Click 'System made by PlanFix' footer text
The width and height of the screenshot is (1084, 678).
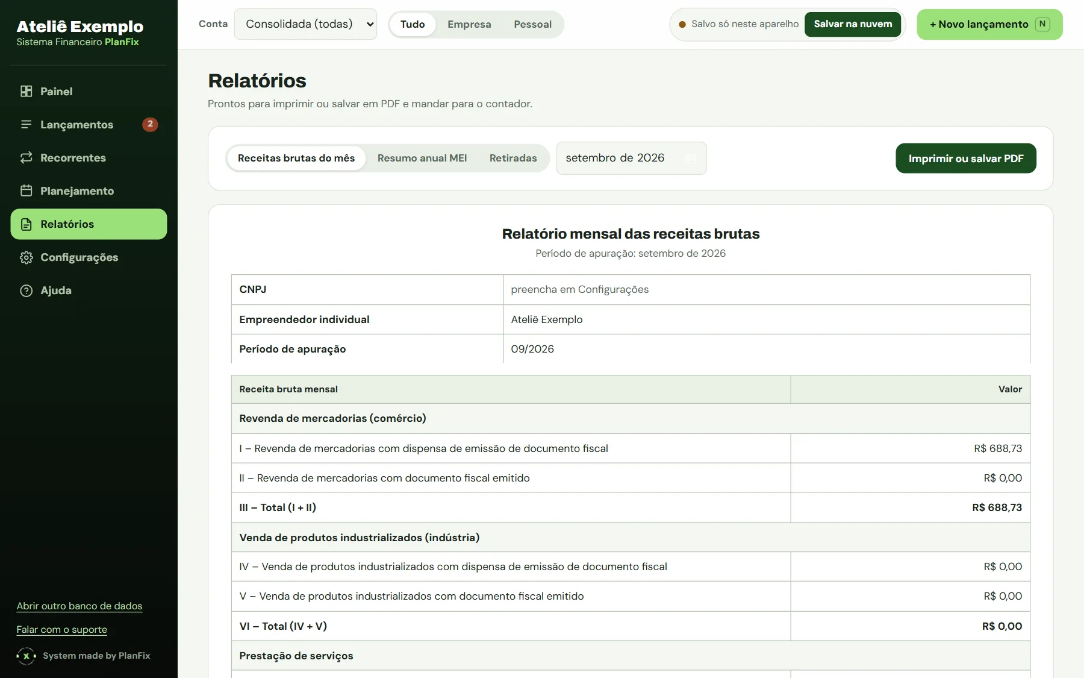point(96,656)
